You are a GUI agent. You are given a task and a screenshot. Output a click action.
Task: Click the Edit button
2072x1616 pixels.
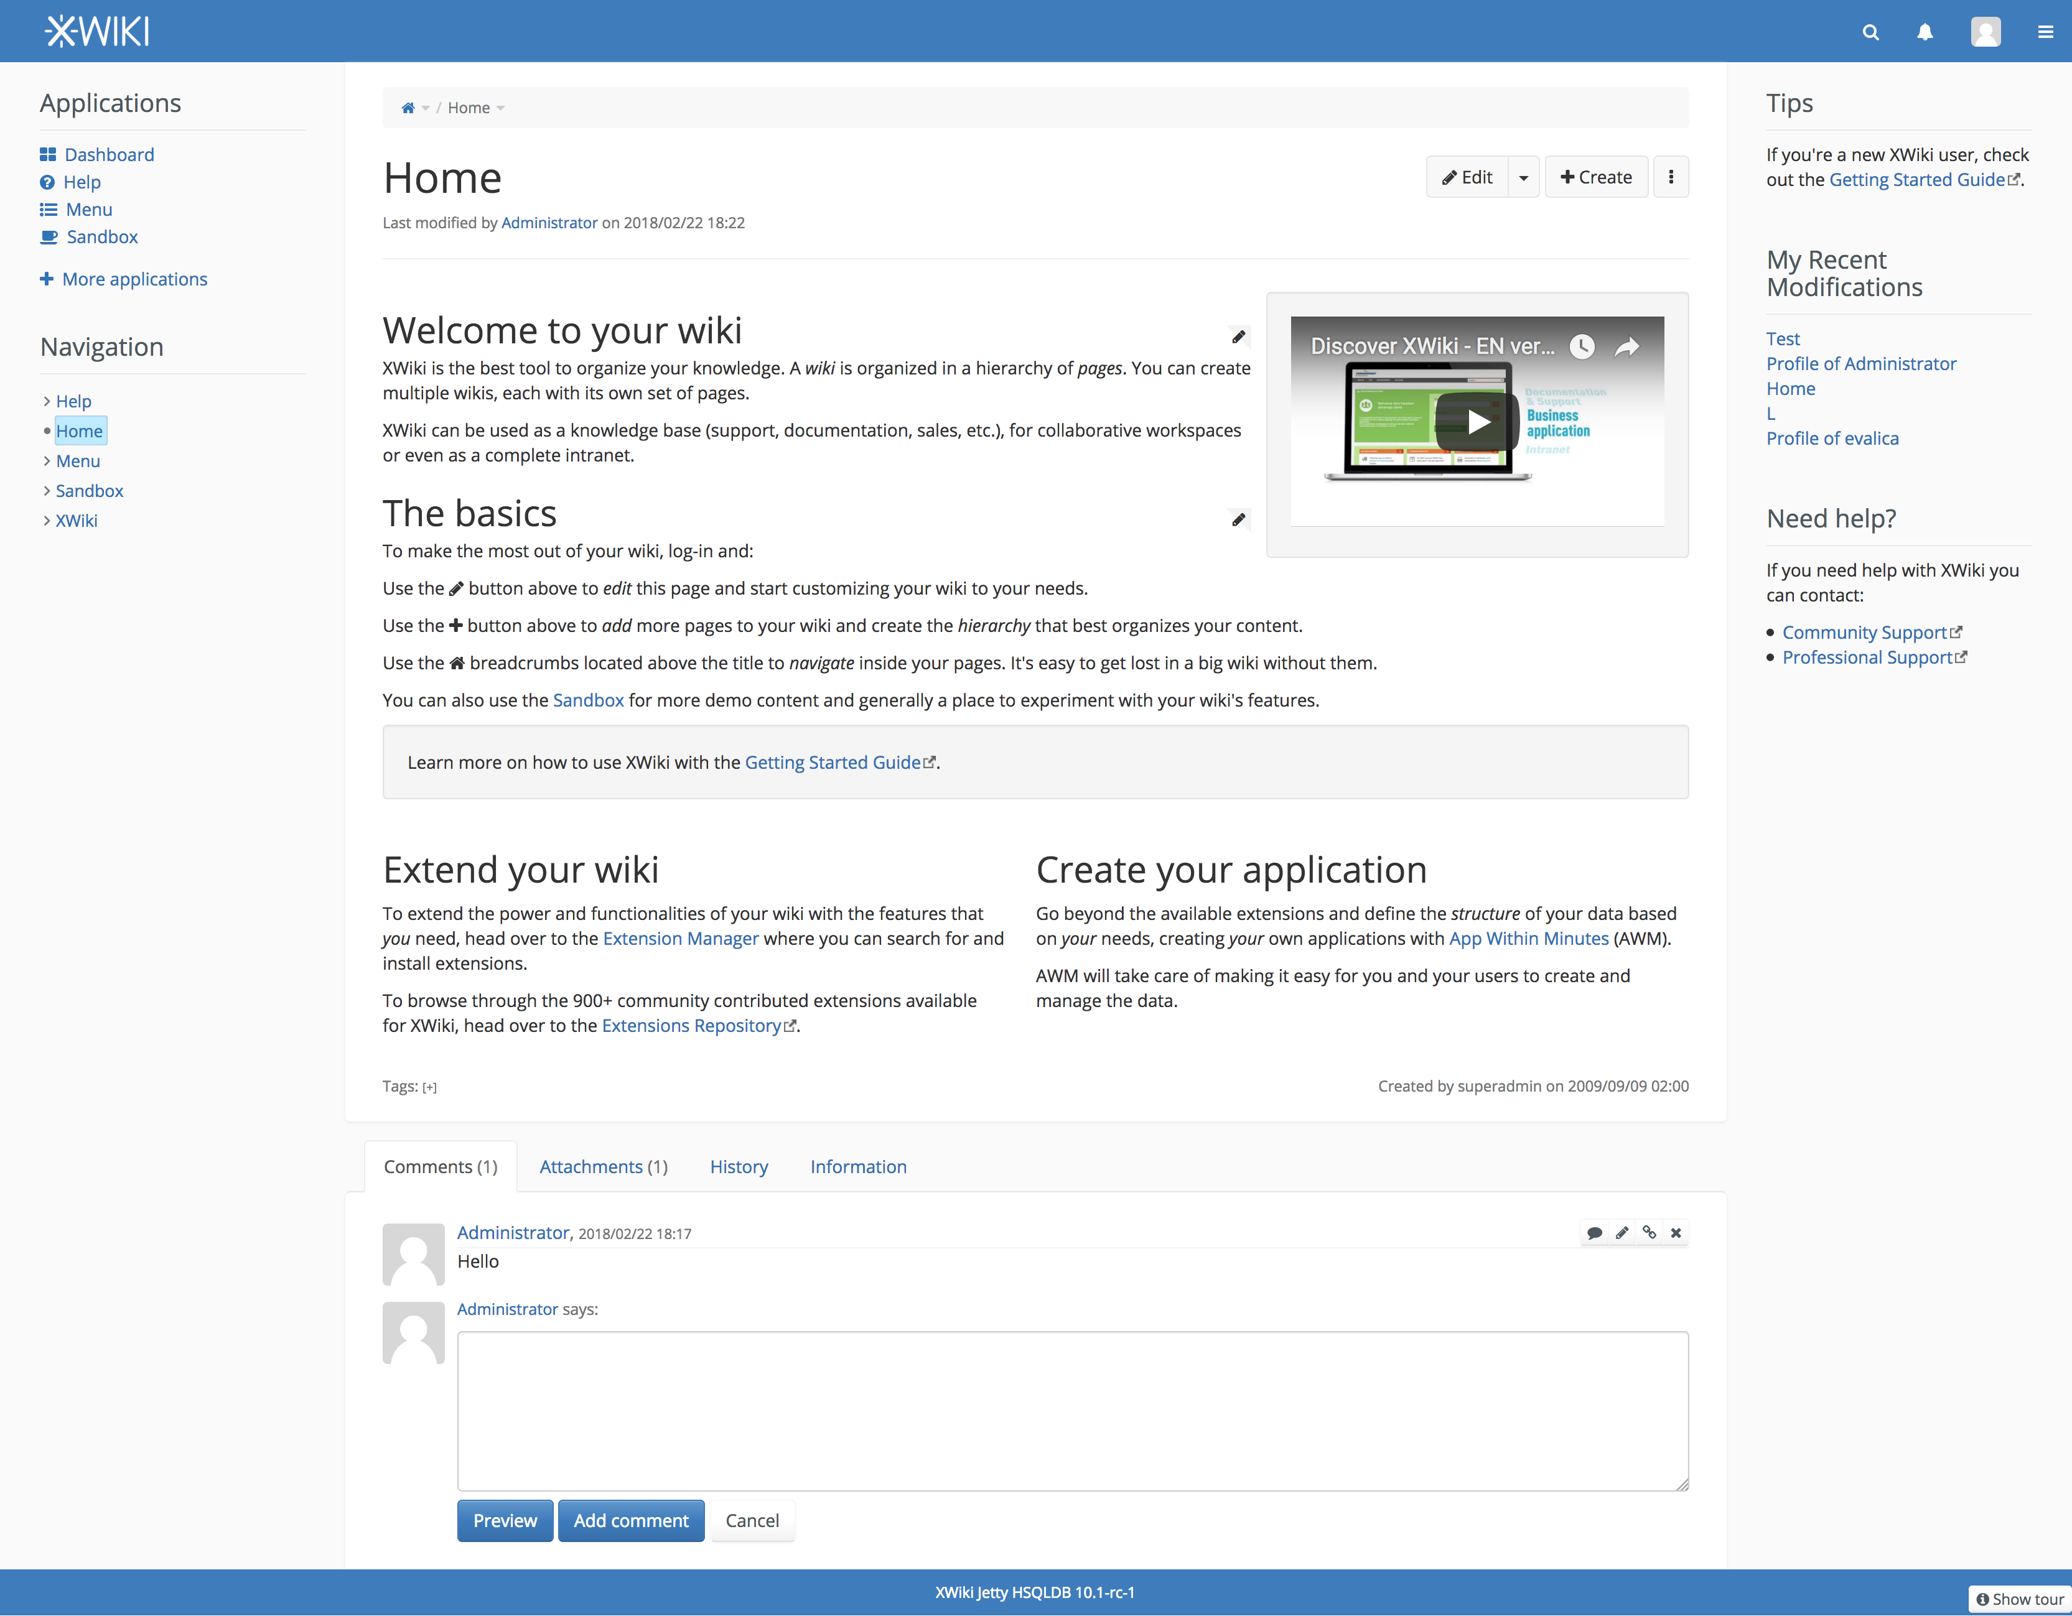point(1467,177)
